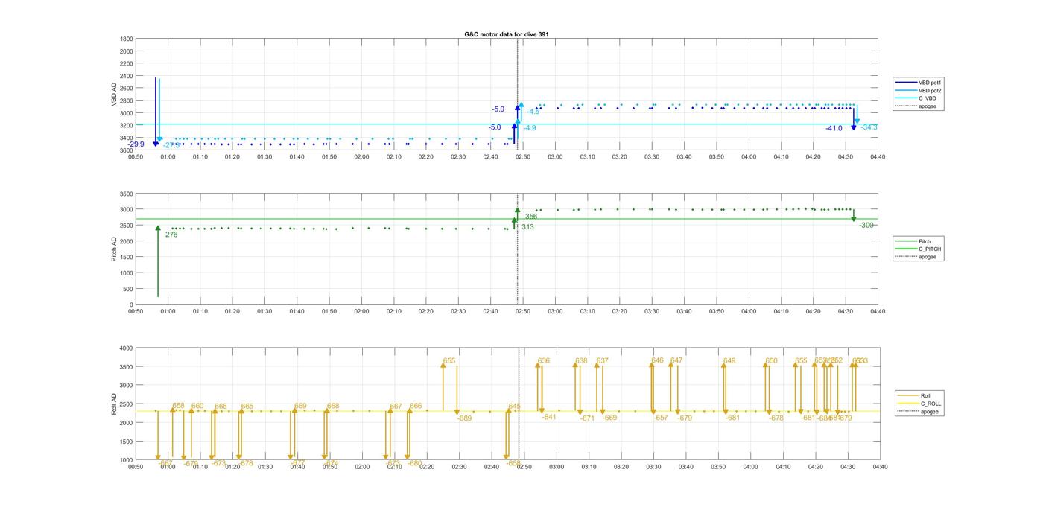Click the '1800' tick on the VBD axis
The image size is (1043, 516).
[127, 39]
